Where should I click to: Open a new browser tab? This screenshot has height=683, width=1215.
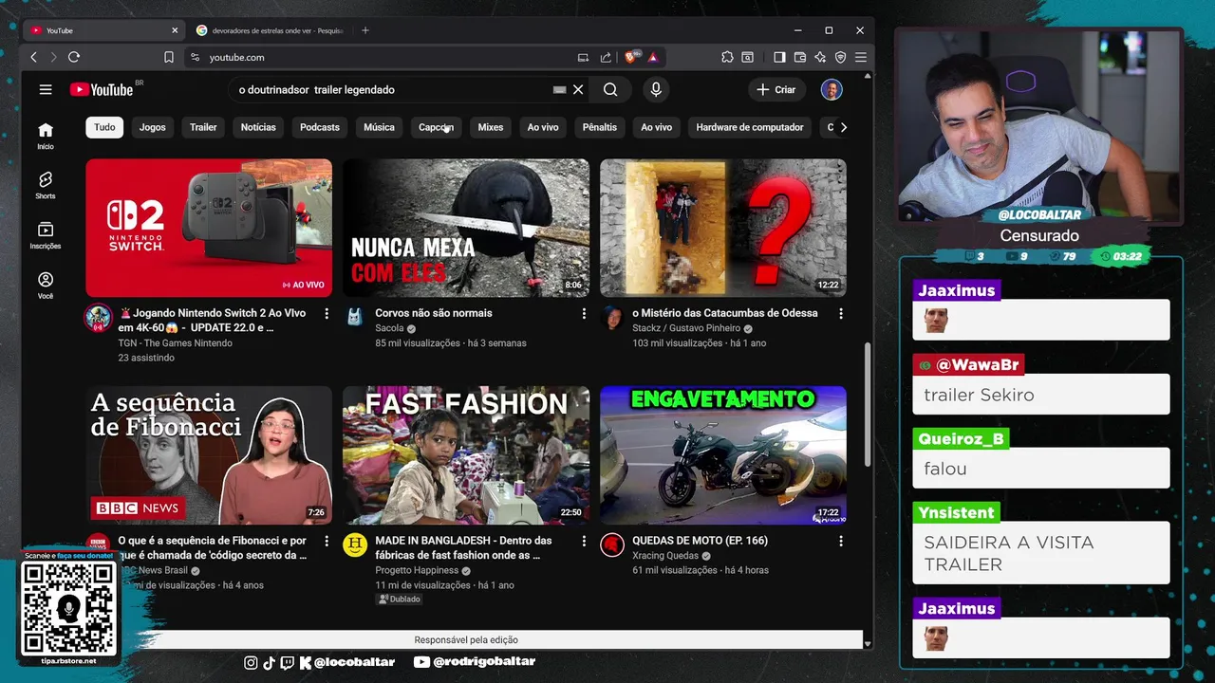365,30
